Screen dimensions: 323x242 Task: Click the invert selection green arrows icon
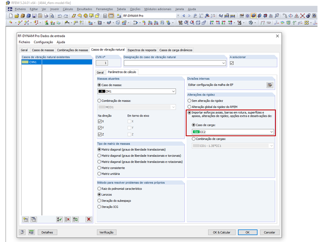(x=75, y=219)
